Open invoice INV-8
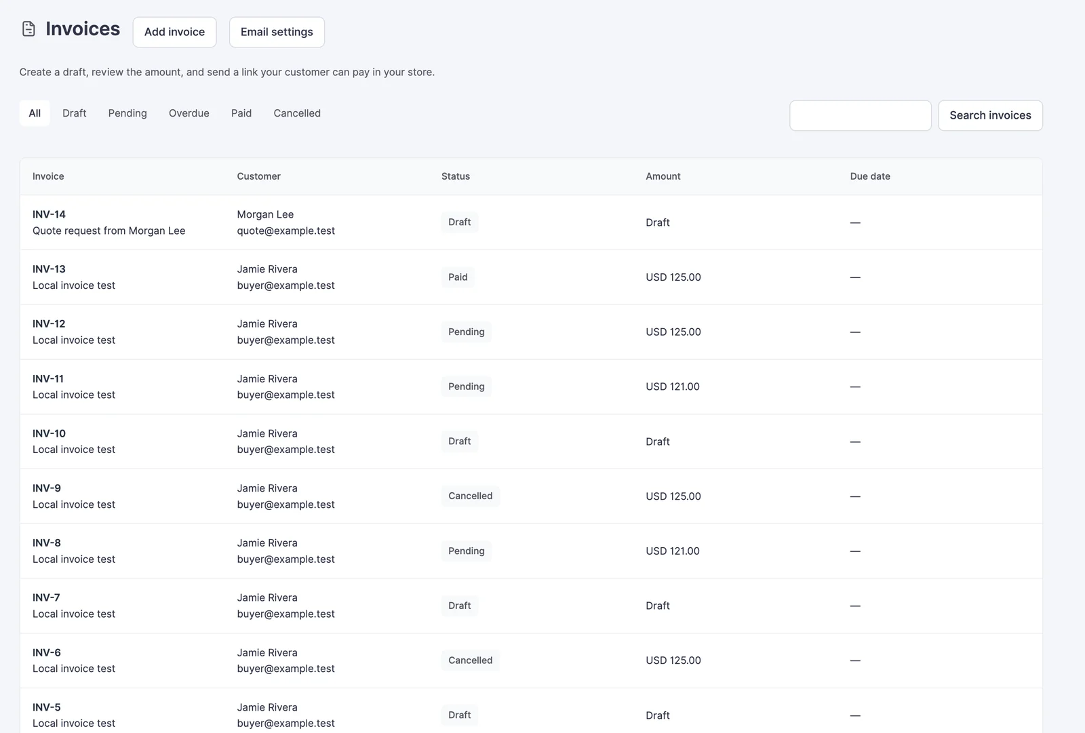Image resolution: width=1085 pixels, height=733 pixels. tap(47, 543)
